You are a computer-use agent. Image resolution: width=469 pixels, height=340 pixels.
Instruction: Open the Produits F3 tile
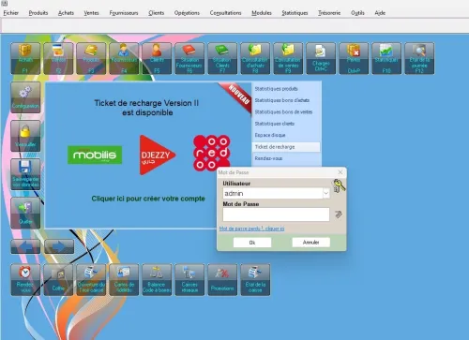click(91, 58)
